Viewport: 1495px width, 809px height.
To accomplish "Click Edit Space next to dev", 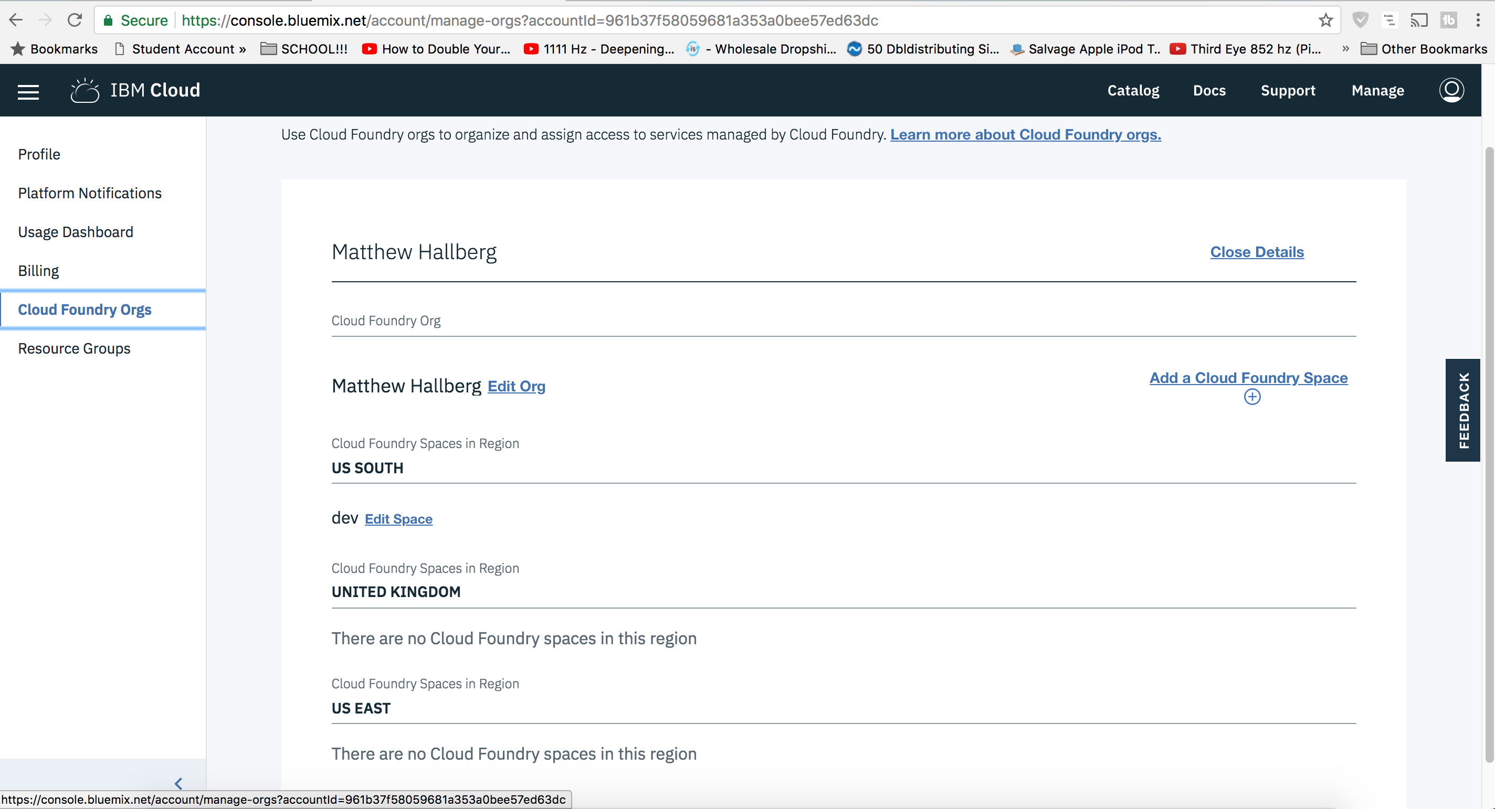I will tap(398, 519).
